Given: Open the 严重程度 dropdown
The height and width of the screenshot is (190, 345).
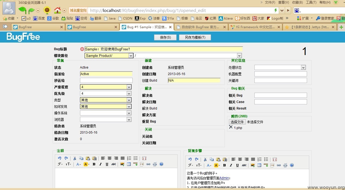Looking at the screenshot, I should coord(129,87).
